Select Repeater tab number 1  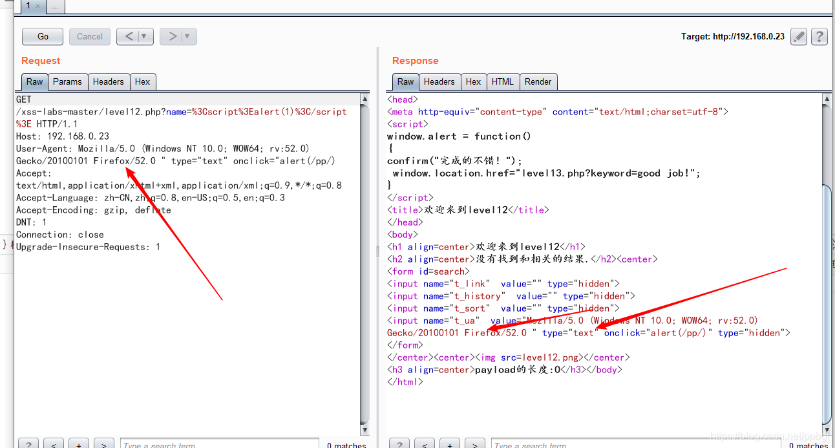(x=28, y=6)
